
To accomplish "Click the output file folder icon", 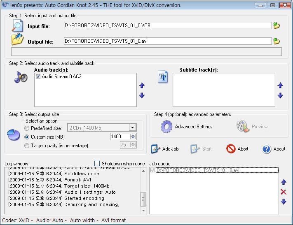I will point(17,39).
